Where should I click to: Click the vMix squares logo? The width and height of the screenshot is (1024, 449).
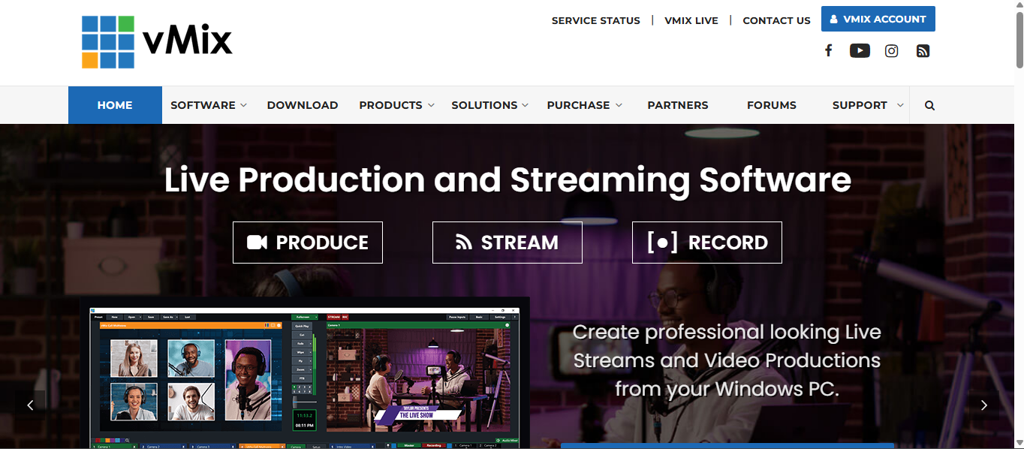pyautogui.click(x=107, y=42)
